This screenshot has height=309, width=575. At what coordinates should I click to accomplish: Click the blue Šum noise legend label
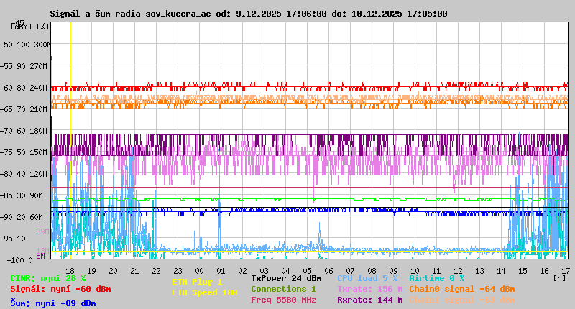tap(52, 303)
